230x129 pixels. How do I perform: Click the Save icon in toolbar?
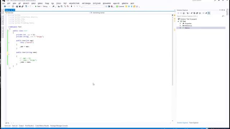(20, 6)
